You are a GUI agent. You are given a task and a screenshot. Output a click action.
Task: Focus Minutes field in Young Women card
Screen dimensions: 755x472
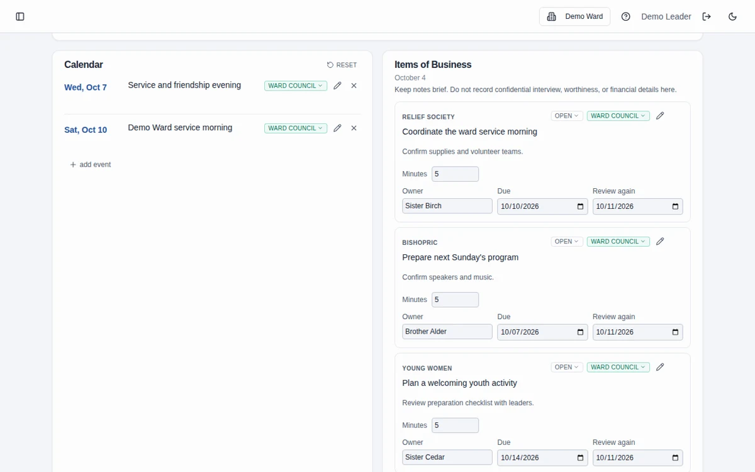click(455, 425)
